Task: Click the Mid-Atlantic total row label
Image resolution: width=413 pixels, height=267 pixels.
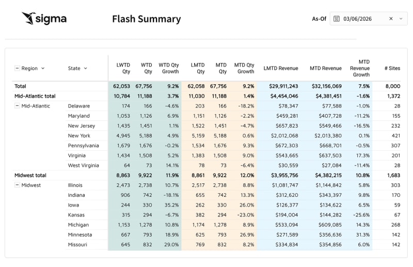Action: click(35, 96)
